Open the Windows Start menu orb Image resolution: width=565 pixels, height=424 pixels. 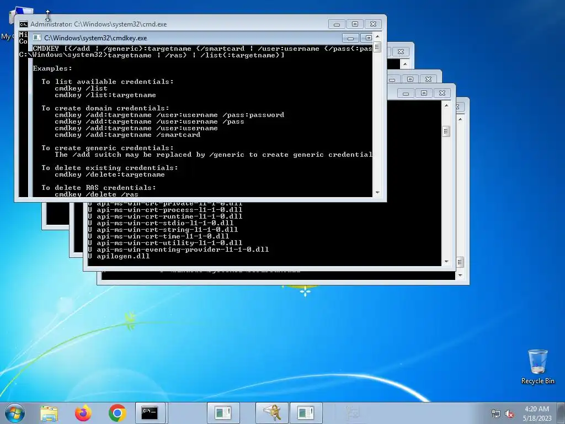[14, 413]
